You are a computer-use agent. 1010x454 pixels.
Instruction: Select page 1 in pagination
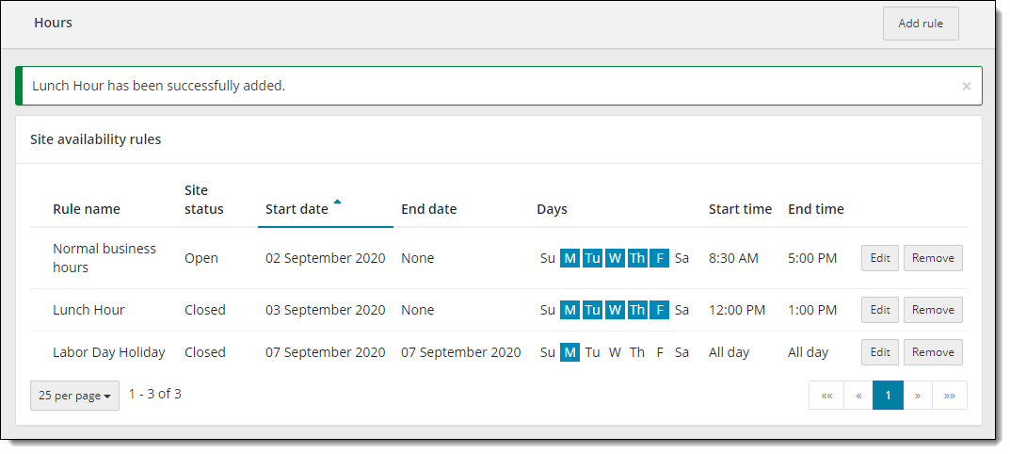pos(889,396)
